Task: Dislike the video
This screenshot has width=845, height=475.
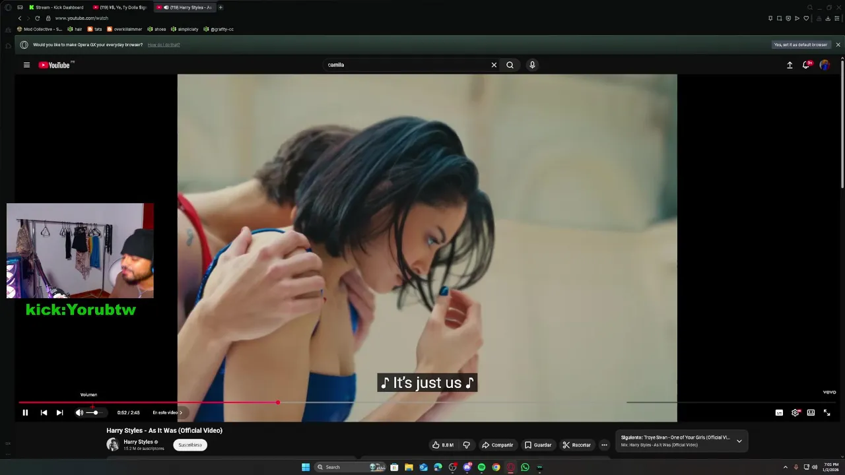Action: tap(466, 445)
